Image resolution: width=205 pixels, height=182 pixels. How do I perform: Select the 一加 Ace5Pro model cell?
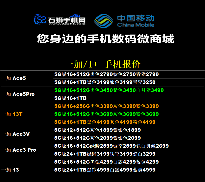click(26, 94)
